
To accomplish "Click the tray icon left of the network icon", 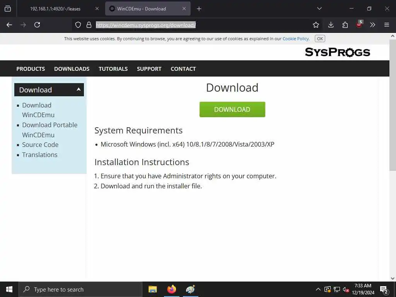I will coord(328,289).
